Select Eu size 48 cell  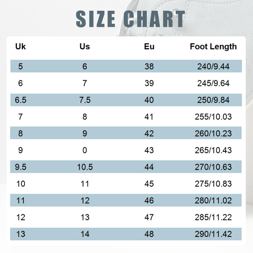(149, 234)
